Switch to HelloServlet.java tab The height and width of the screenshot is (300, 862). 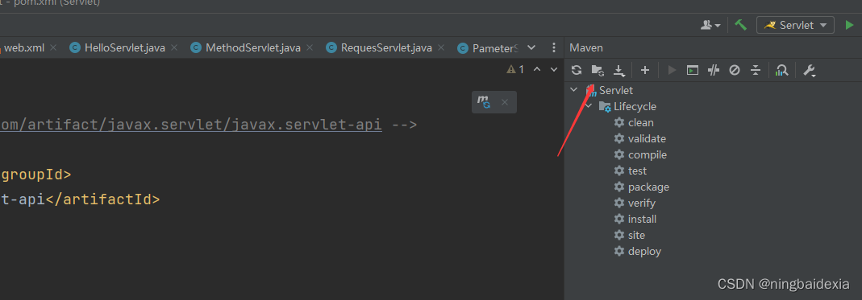coord(125,47)
